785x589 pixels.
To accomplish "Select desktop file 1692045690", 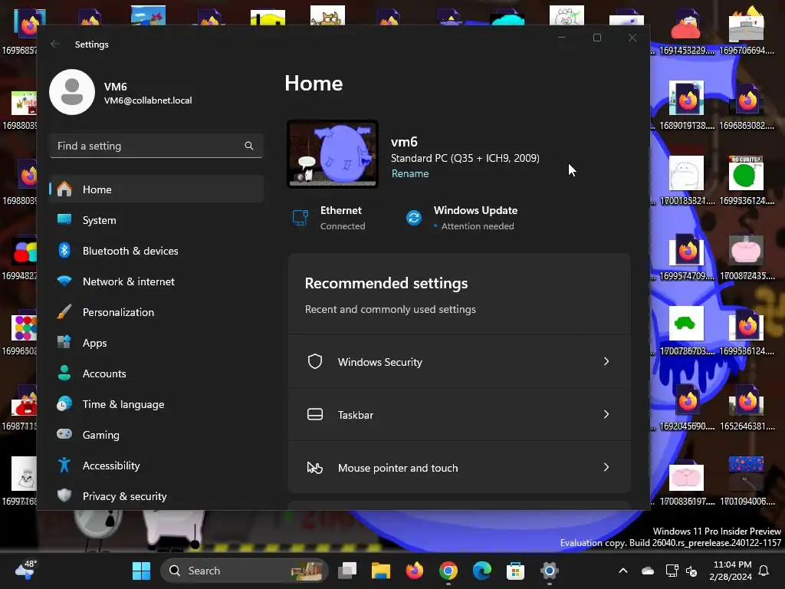I will (686, 406).
